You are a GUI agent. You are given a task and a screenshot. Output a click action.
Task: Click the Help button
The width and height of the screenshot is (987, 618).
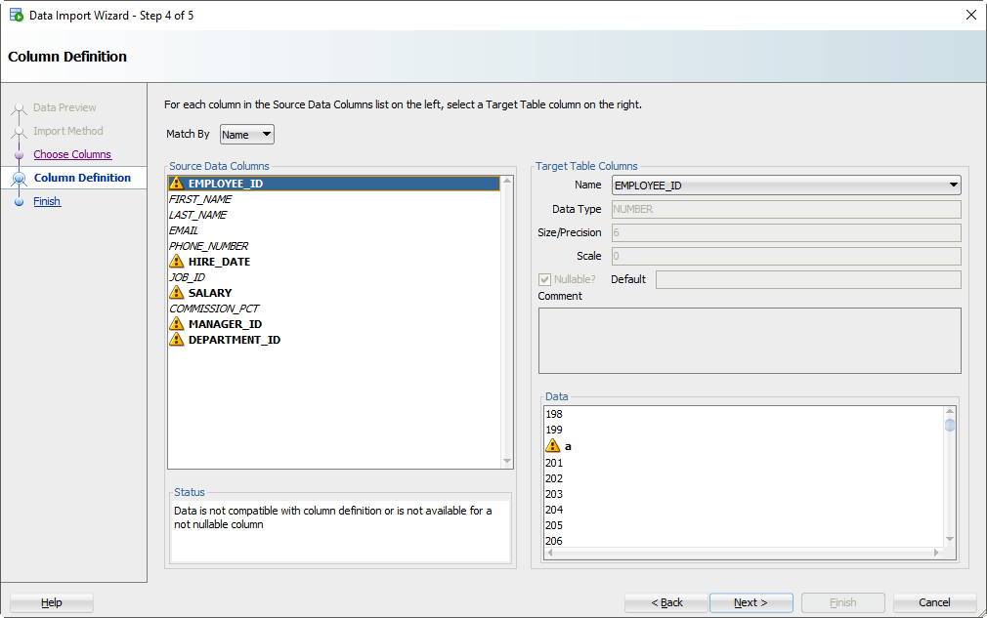pyautogui.click(x=51, y=602)
